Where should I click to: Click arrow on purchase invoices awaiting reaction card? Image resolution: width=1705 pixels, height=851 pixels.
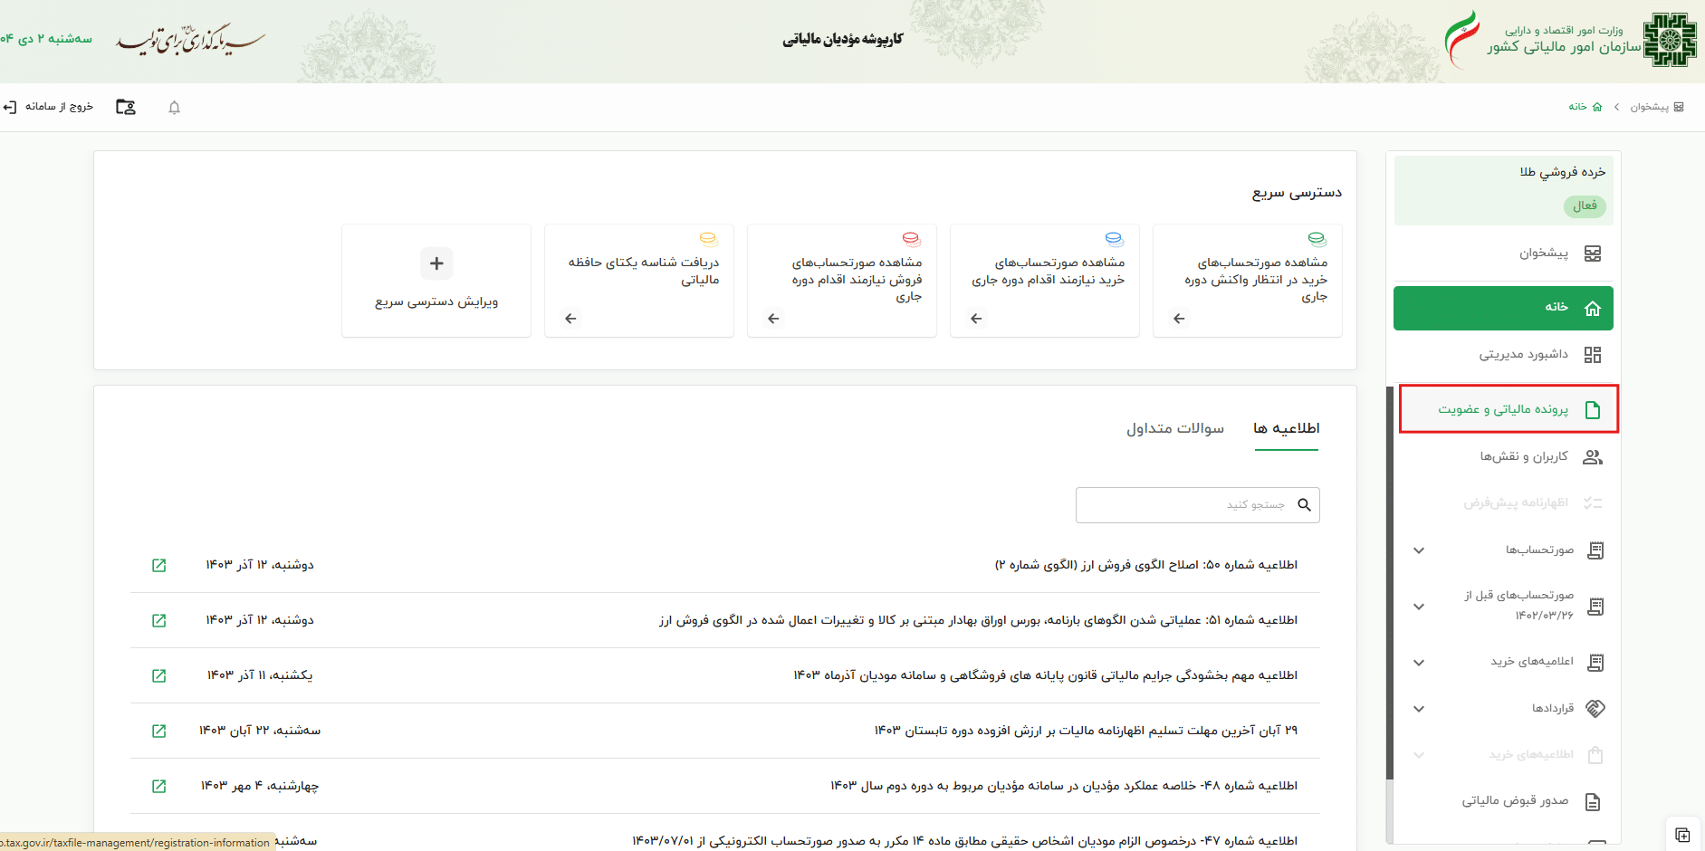click(x=1179, y=319)
